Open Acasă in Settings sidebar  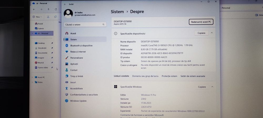tap(85, 33)
